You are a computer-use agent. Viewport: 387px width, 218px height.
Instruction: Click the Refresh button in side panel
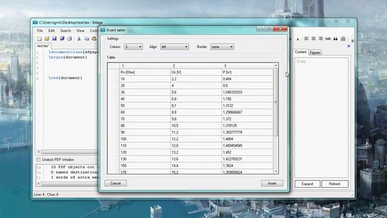pyautogui.click(x=334, y=184)
